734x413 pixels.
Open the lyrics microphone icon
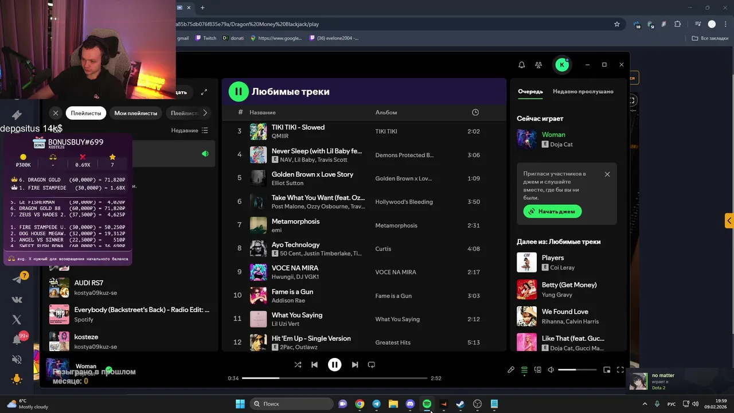coord(511,370)
